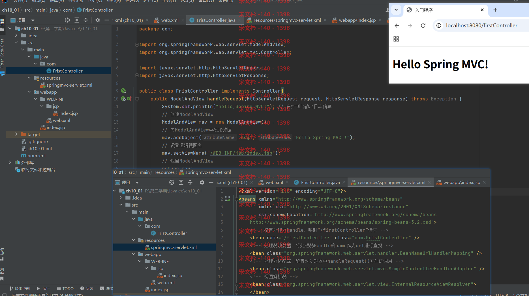Open a new browser tab with plus
529x296 pixels.
click(x=495, y=10)
